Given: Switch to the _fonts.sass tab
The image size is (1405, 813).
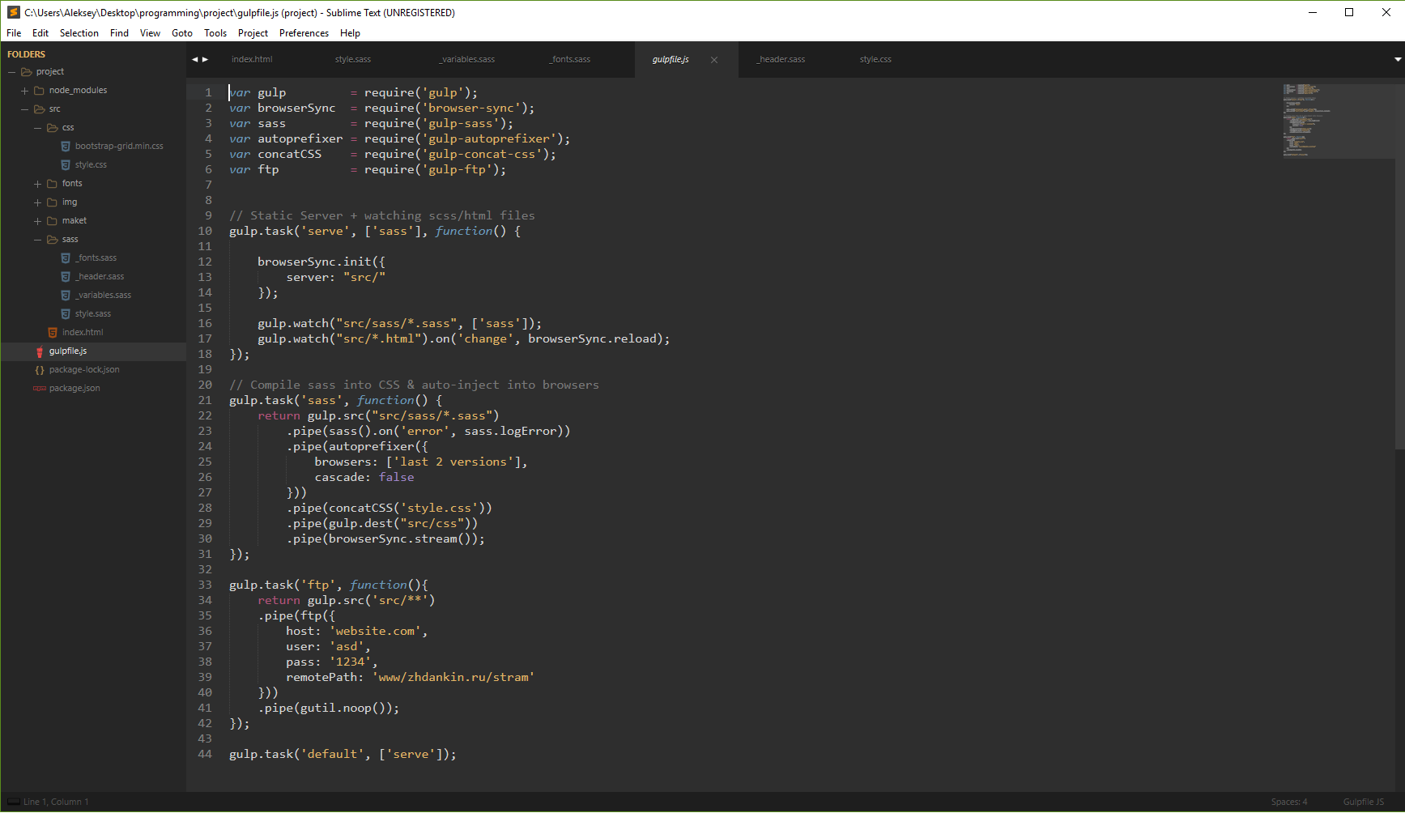Looking at the screenshot, I should [x=570, y=59].
